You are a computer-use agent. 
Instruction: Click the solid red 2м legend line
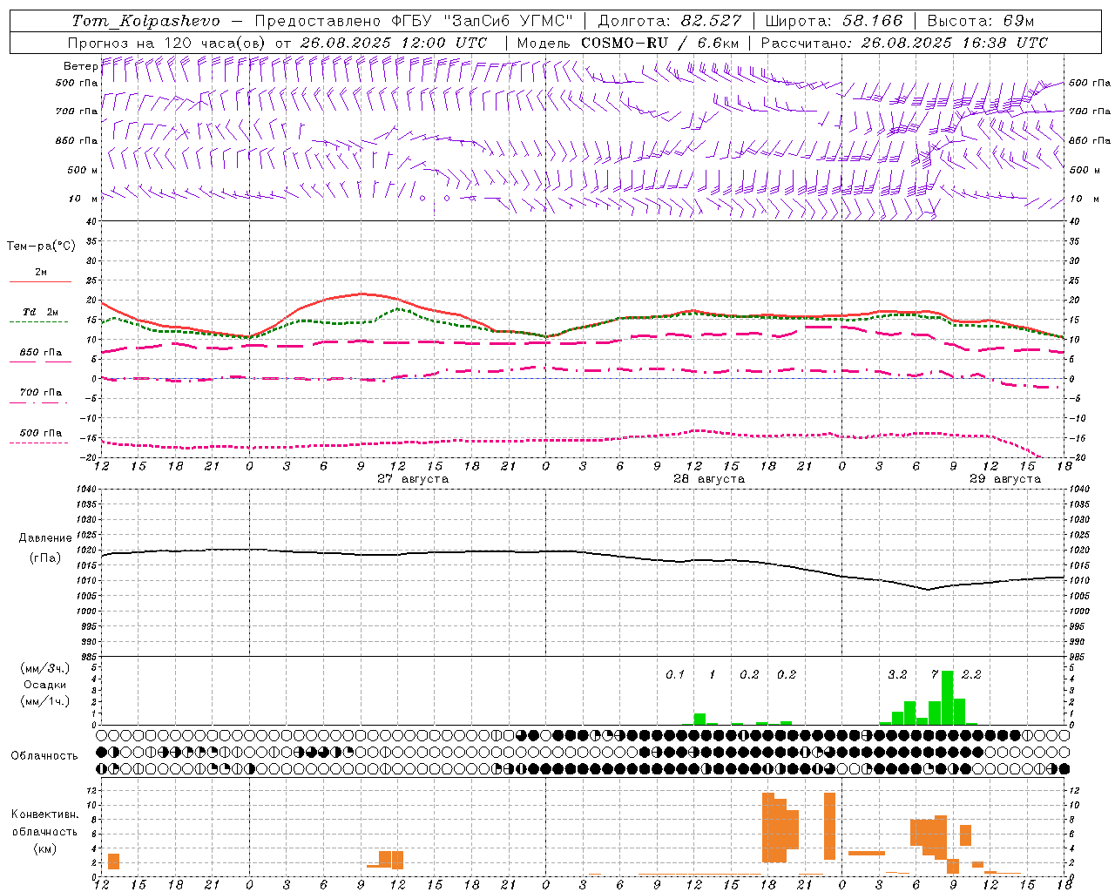40,282
